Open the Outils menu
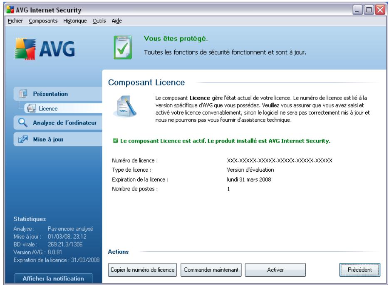 [x=99, y=21]
